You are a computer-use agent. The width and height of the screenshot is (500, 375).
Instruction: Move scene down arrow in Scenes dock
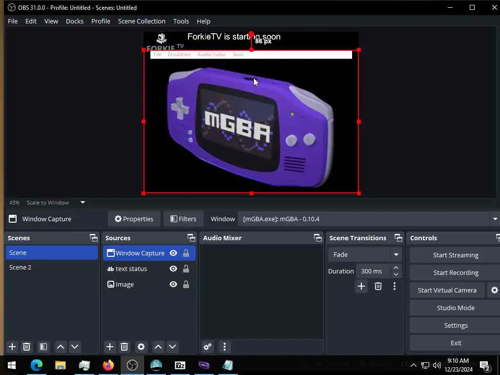click(x=75, y=347)
